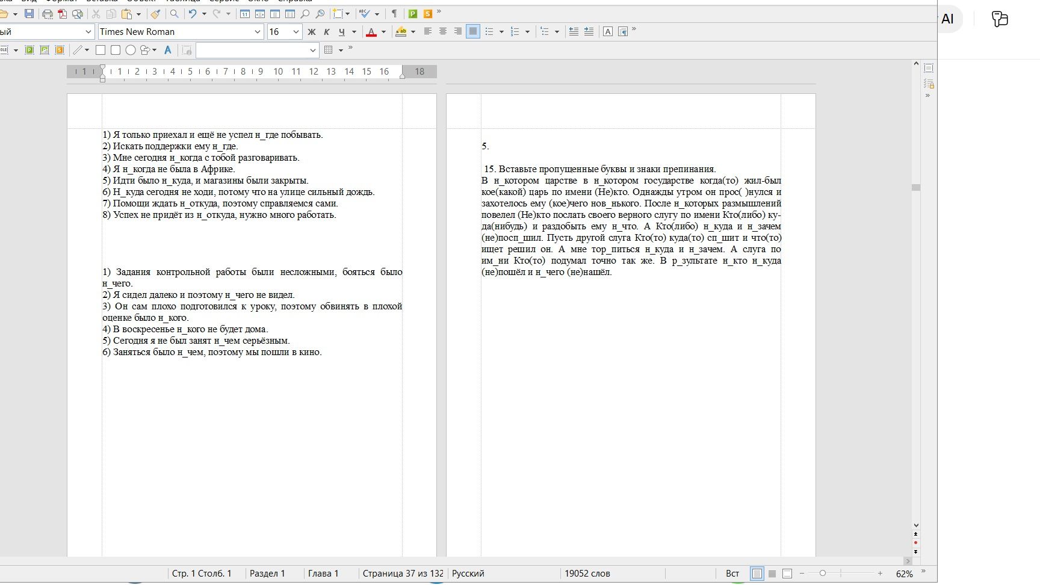Decrease paragraph indent
Image resolution: width=1040 pixels, height=585 pixels.
point(574,32)
